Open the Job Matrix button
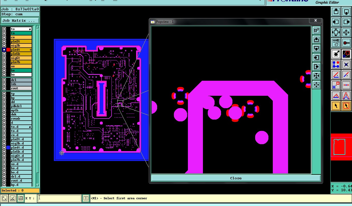Viewport: 352px width, 206px height. [20, 20]
